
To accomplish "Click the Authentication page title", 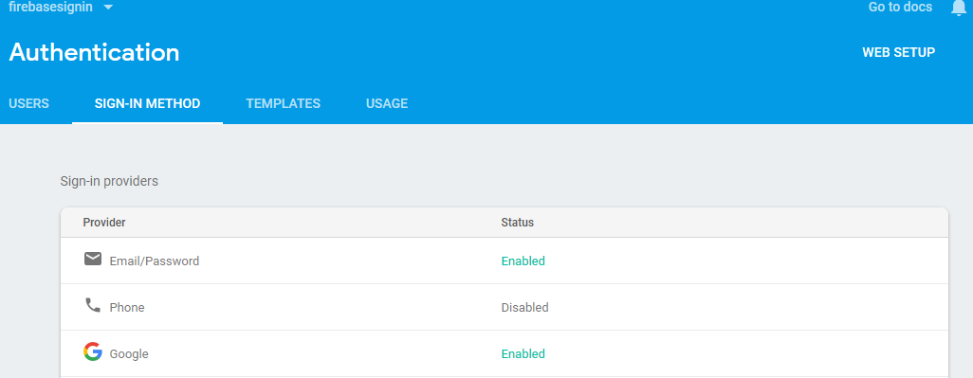I will (94, 53).
